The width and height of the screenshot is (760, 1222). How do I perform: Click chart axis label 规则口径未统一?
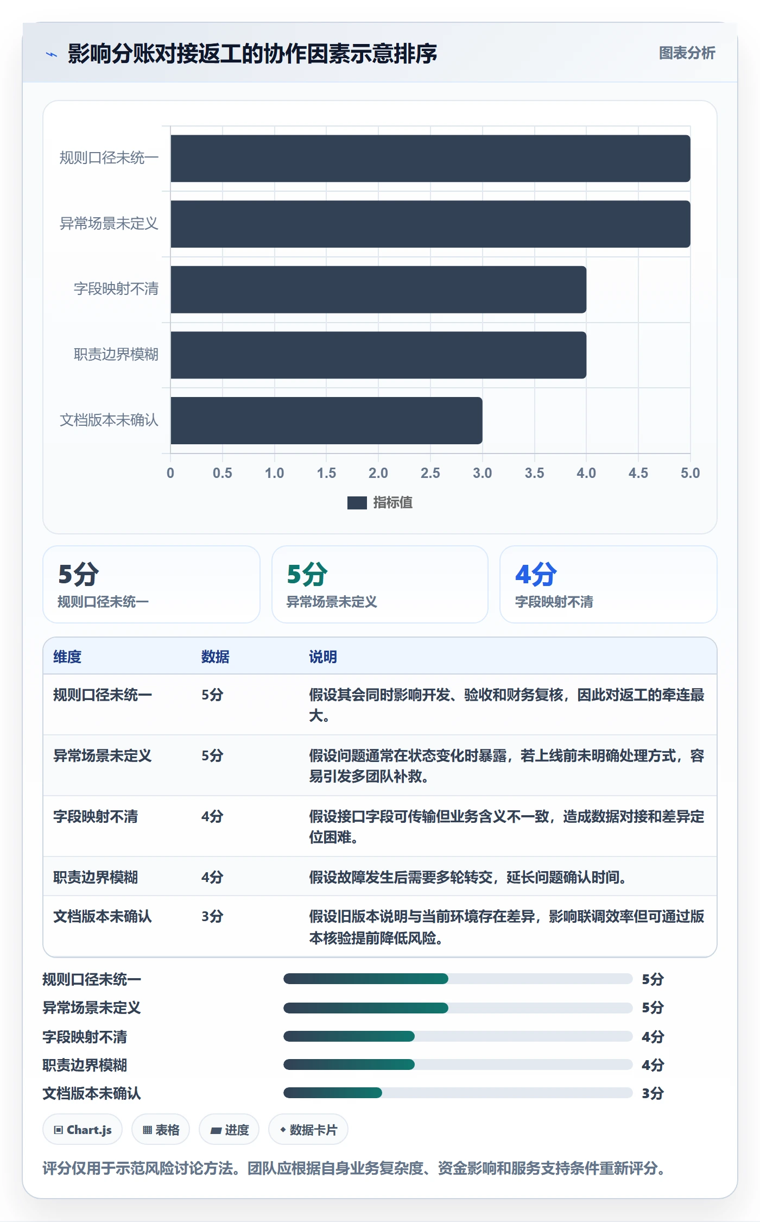(109, 158)
